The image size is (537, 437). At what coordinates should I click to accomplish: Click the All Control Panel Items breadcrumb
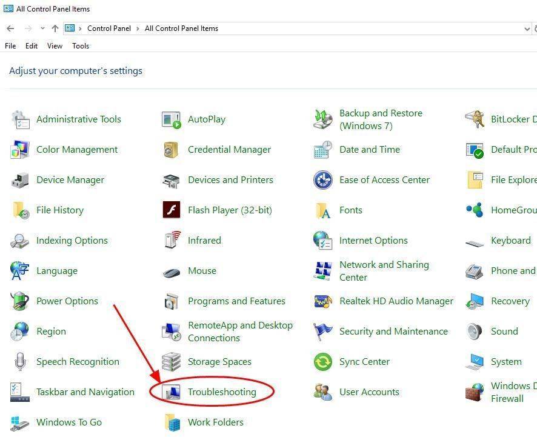click(181, 28)
